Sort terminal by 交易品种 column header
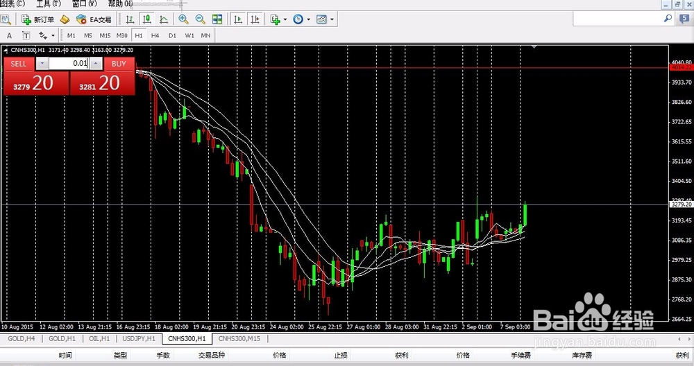 click(x=212, y=355)
